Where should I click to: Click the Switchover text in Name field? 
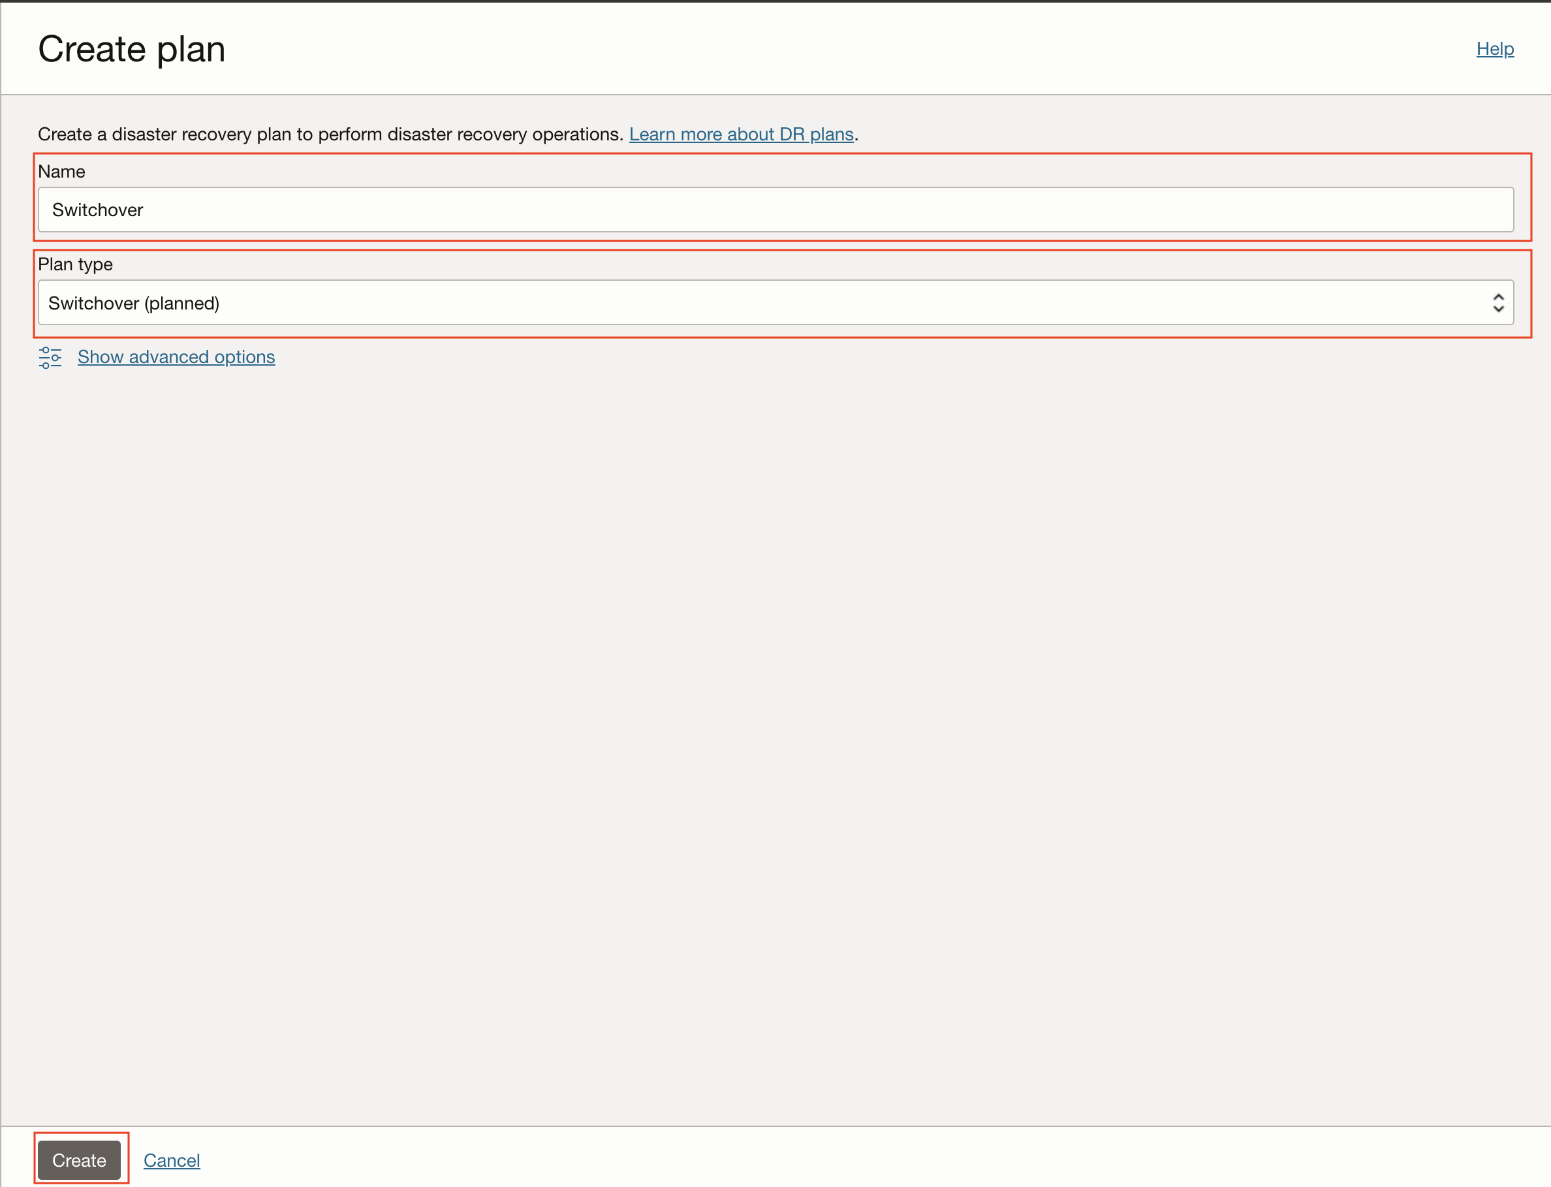click(x=97, y=210)
